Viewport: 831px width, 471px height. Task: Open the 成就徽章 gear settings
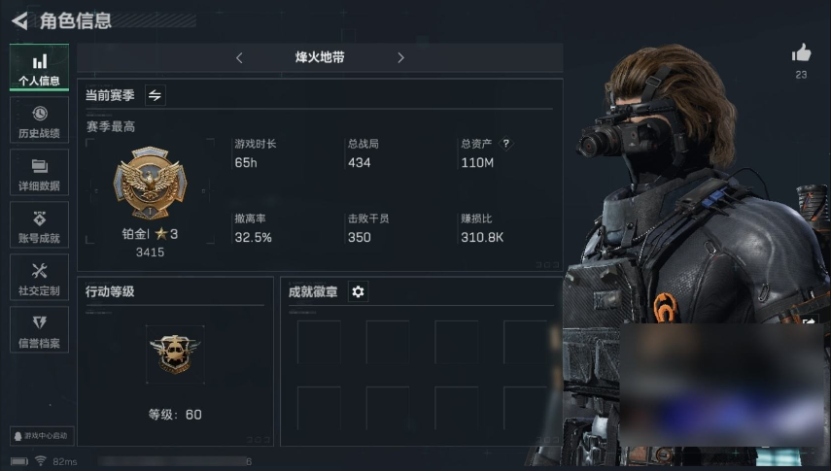359,292
